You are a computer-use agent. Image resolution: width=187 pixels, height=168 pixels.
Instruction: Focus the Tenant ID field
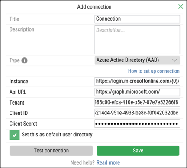(137, 102)
